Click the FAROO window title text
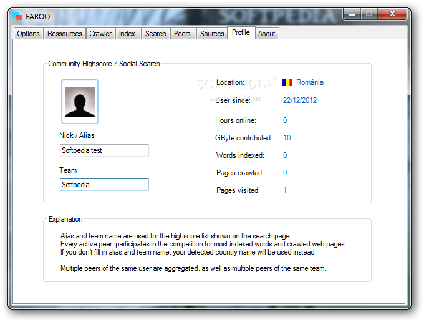This screenshot has width=424, height=322. (x=38, y=16)
